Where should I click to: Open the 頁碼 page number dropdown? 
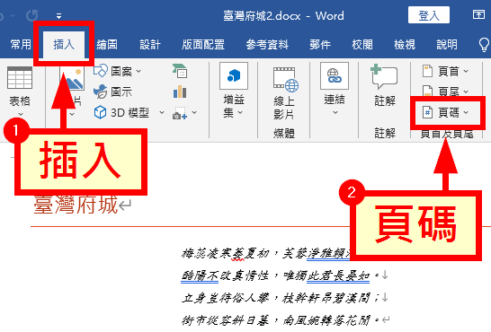[x=445, y=112]
